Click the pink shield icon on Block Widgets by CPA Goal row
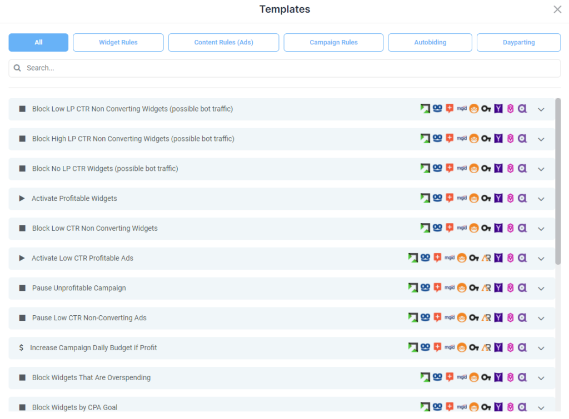The image size is (569, 419). (510, 407)
